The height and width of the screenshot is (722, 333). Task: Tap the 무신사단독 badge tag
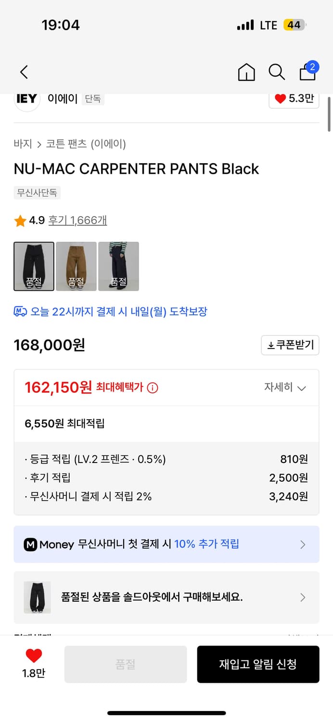tap(37, 193)
